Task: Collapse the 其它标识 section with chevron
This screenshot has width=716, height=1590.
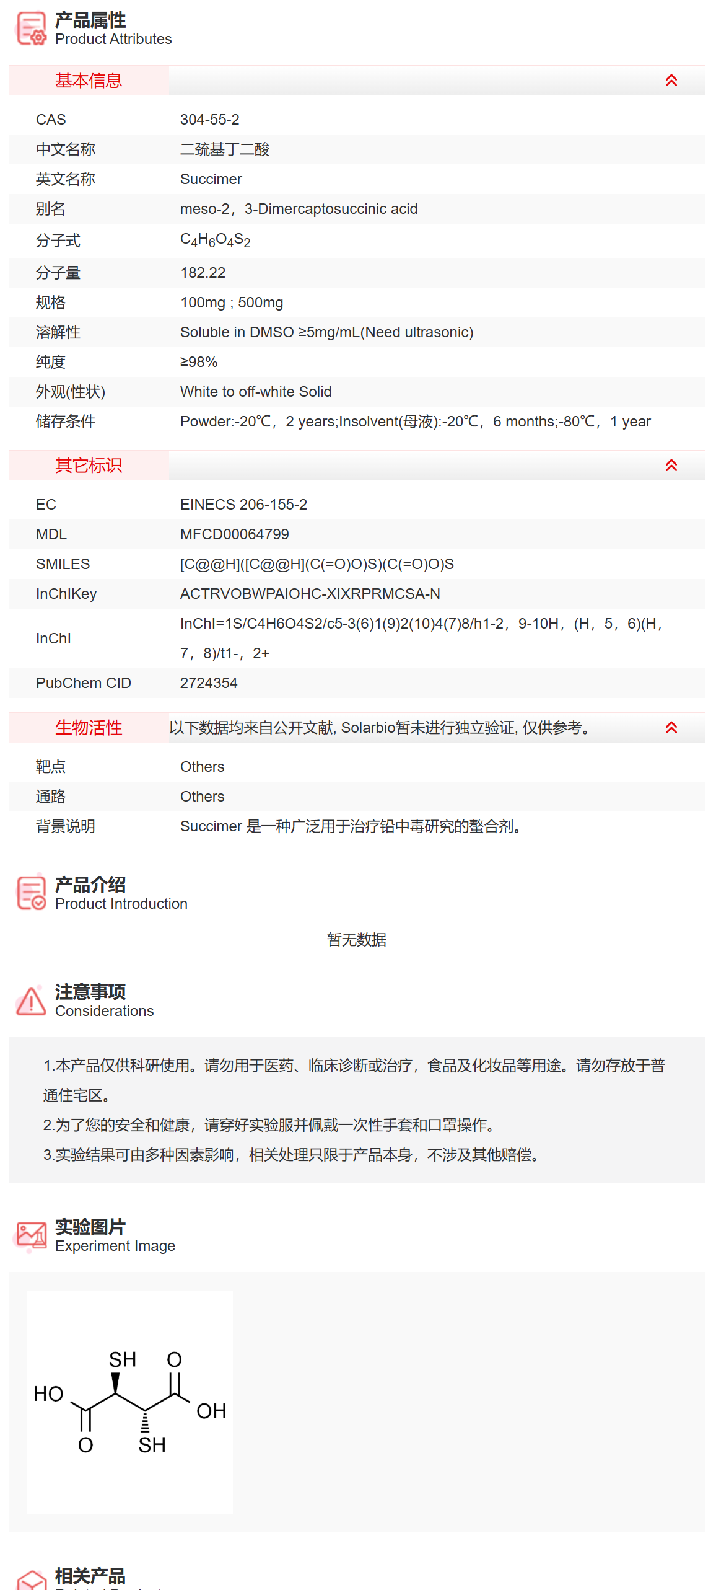Action: 671,466
